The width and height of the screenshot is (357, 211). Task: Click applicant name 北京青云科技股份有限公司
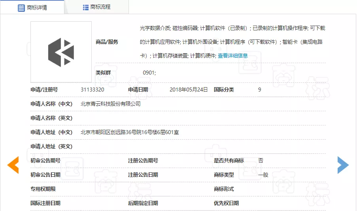click(x=111, y=104)
